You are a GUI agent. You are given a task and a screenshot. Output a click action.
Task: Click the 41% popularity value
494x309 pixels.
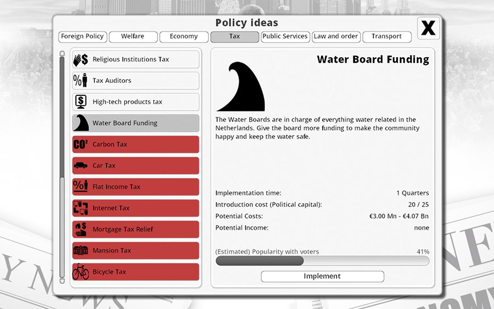[x=423, y=252]
